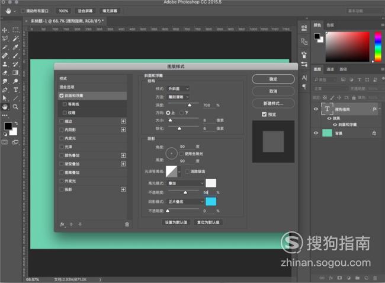Hide the text layer with eye icon
Image resolution: width=385 pixels, height=283 pixels.
(x=316, y=109)
